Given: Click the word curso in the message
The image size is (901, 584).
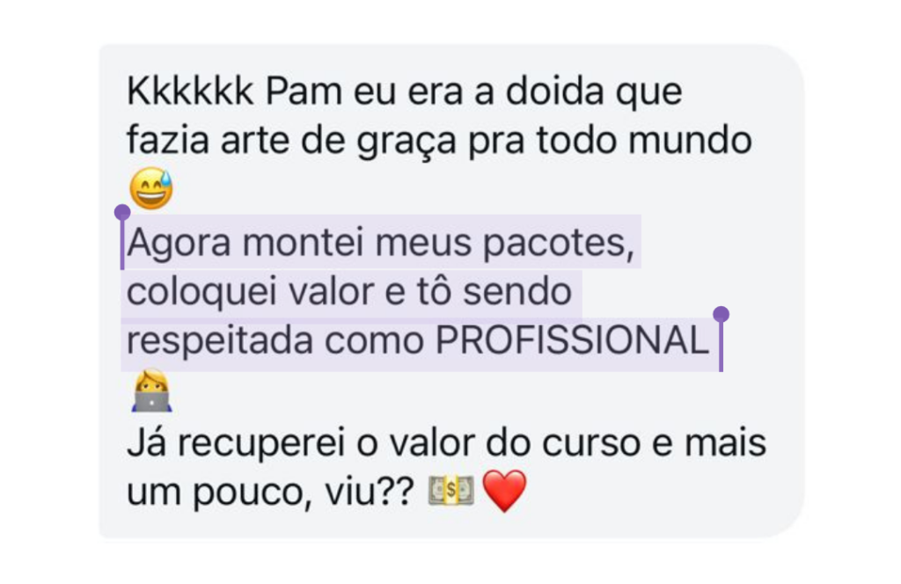Looking at the screenshot, I should click(x=590, y=444).
